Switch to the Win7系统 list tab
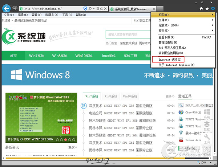The image size is (218, 167). [92, 96]
